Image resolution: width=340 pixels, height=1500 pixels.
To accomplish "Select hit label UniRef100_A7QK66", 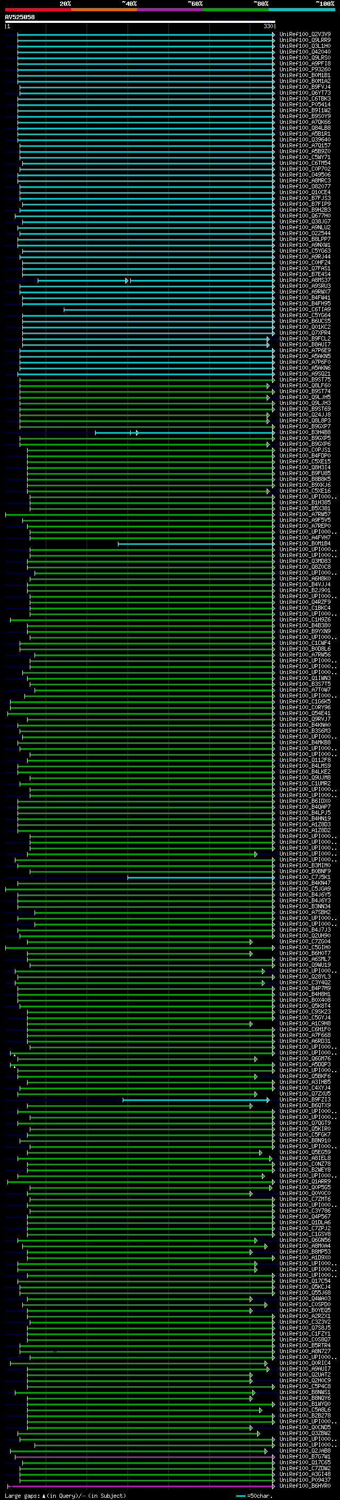I will point(305,122).
